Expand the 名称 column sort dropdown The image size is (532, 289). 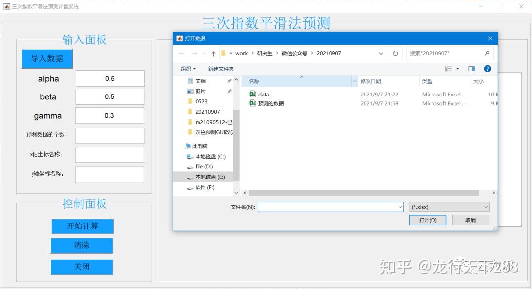pyautogui.click(x=354, y=81)
